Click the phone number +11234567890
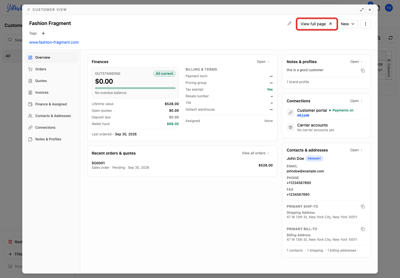Image resolution: width=400 pixels, height=278 pixels. click(x=299, y=183)
